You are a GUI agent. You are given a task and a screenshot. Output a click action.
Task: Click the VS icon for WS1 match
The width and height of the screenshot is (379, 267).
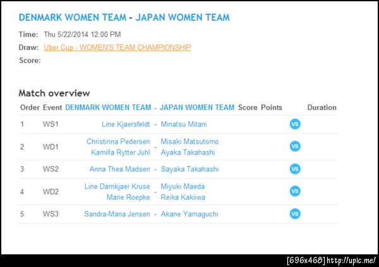(x=294, y=124)
